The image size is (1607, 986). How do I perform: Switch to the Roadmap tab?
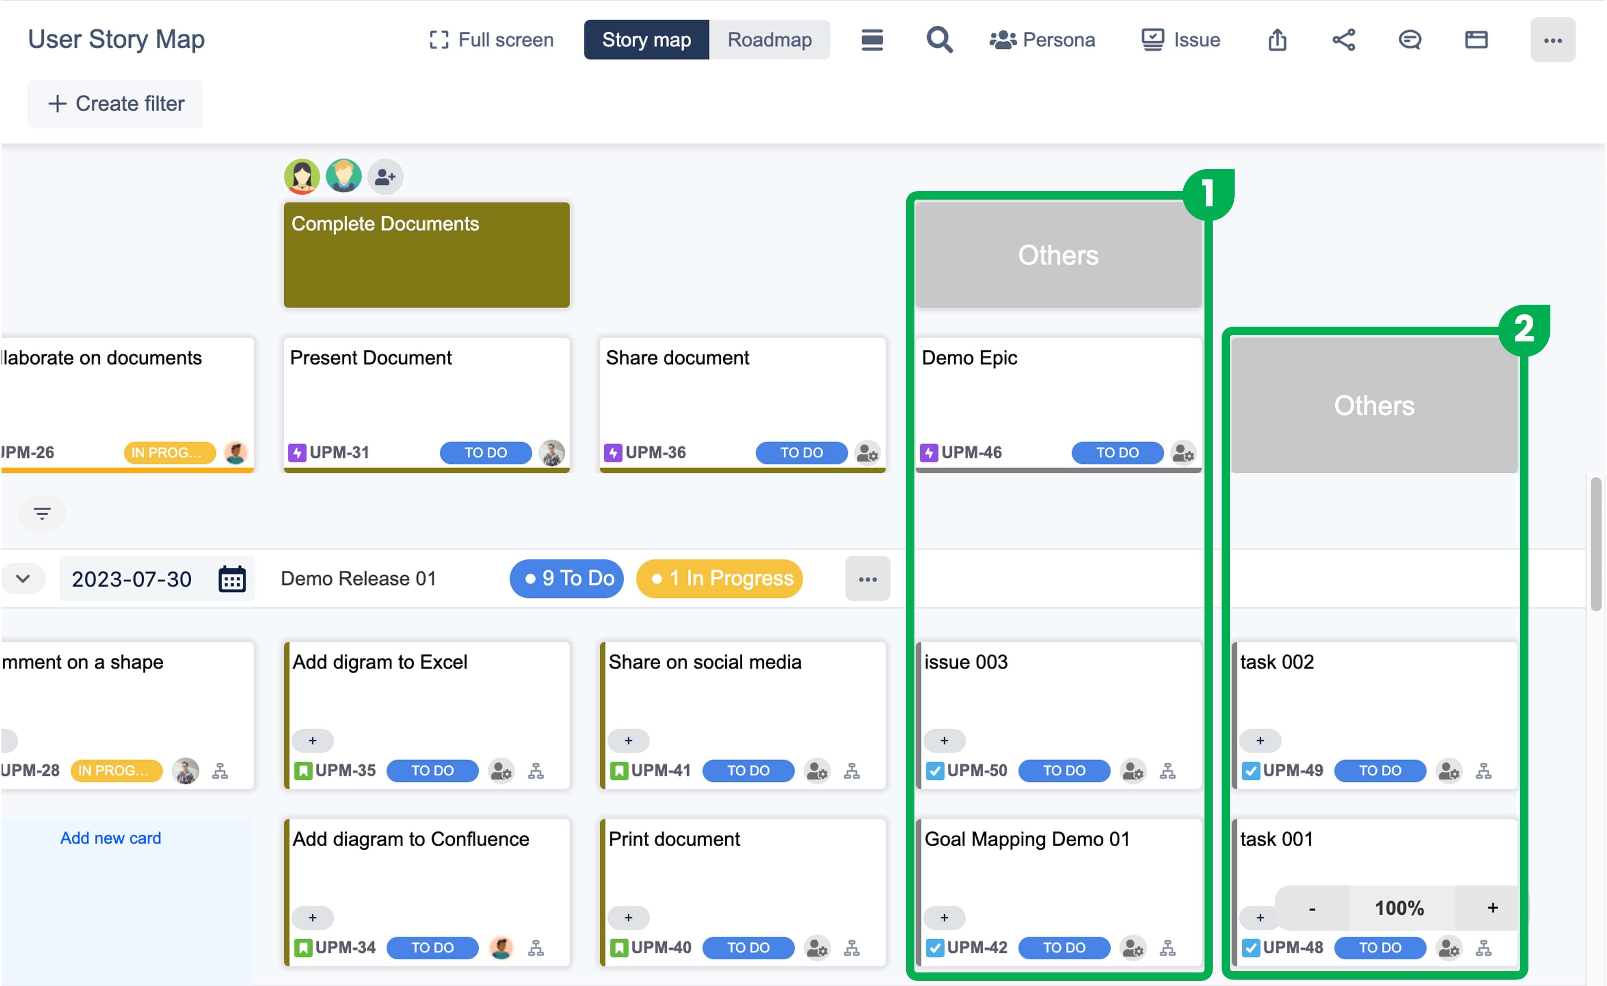[x=769, y=40]
